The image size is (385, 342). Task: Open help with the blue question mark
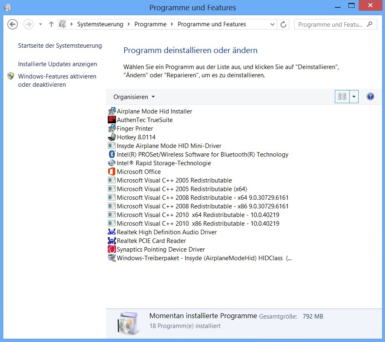click(370, 97)
